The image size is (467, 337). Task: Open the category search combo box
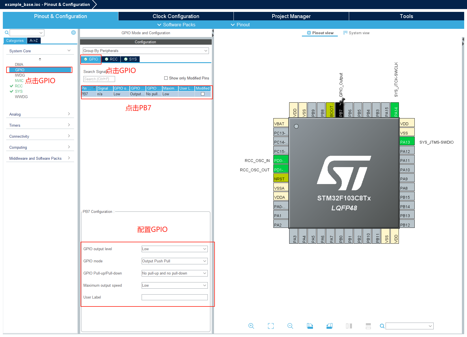[x=27, y=33]
